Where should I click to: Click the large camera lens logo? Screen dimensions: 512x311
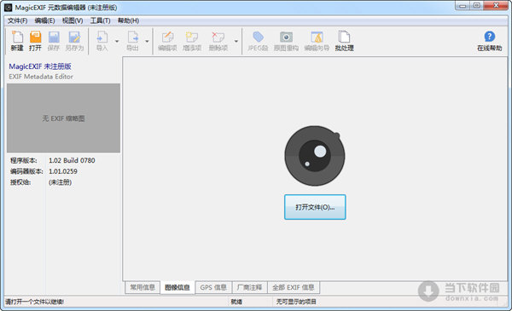pyautogui.click(x=315, y=156)
